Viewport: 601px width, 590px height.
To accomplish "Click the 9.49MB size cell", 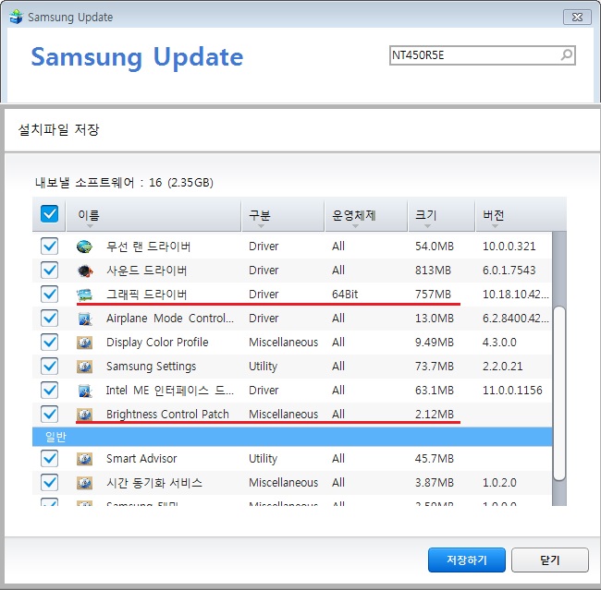I will (x=435, y=343).
